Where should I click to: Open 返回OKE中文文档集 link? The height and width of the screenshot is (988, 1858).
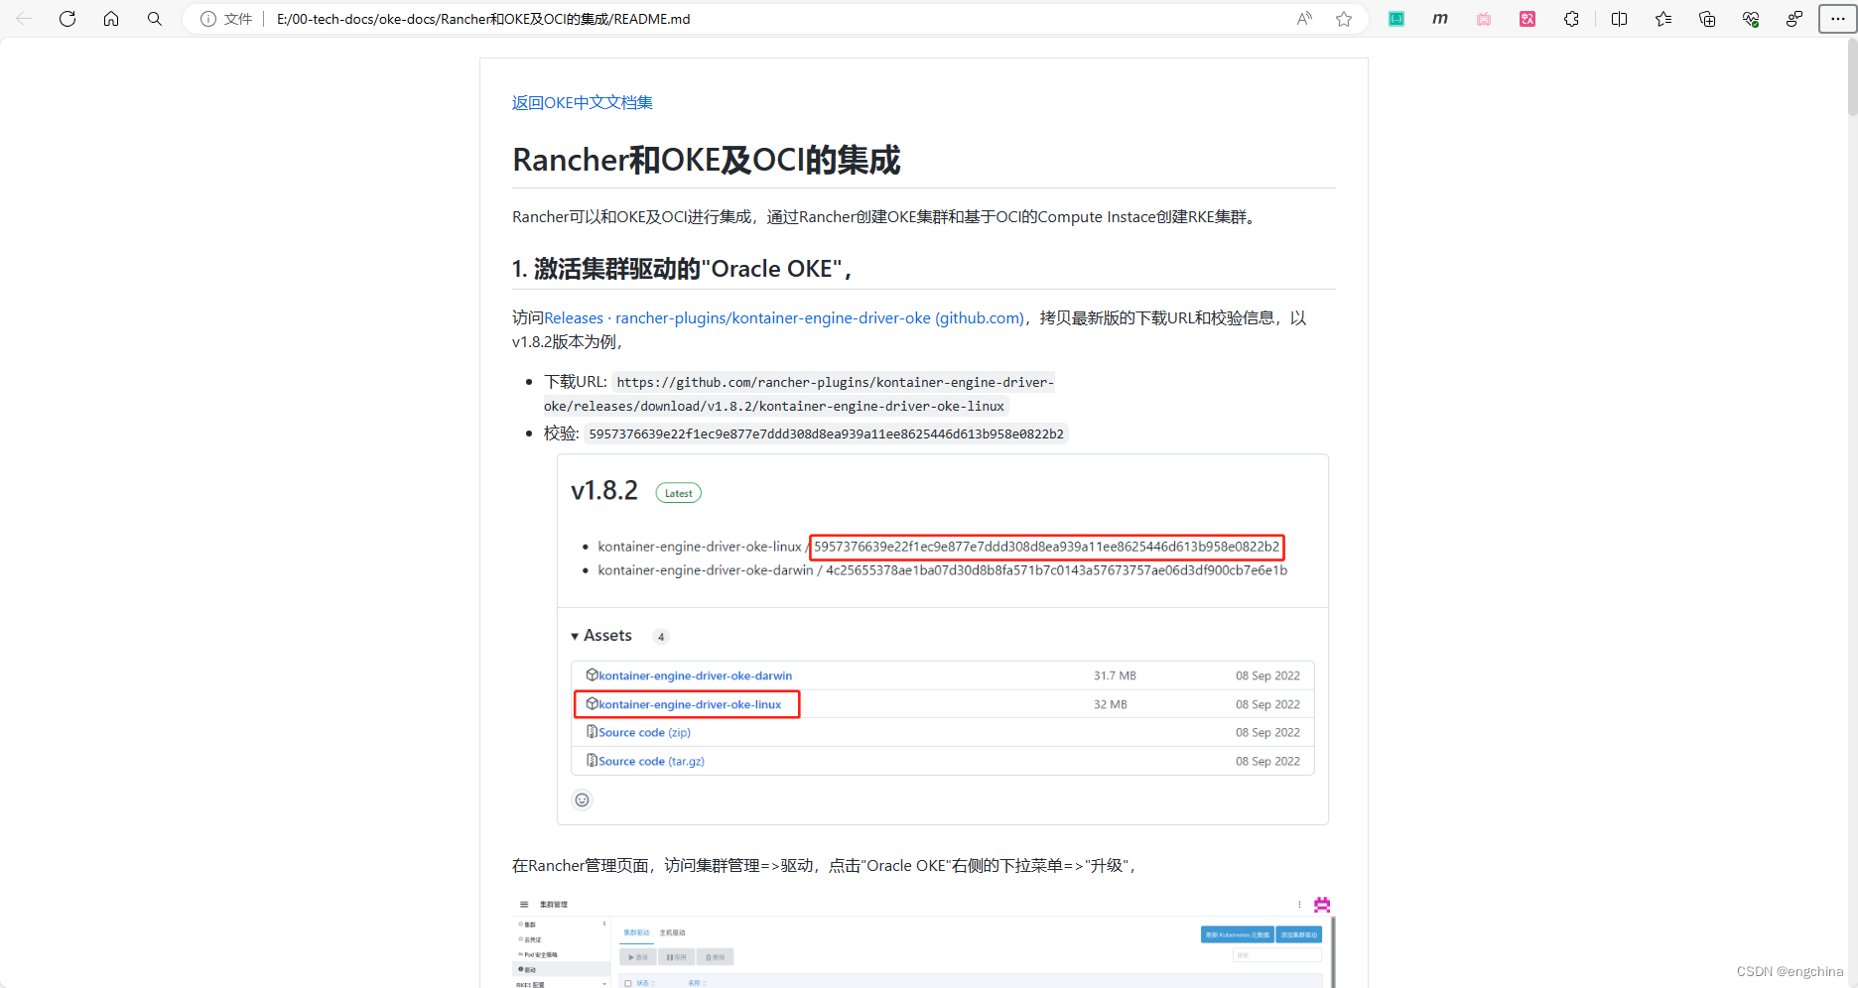pyautogui.click(x=583, y=102)
